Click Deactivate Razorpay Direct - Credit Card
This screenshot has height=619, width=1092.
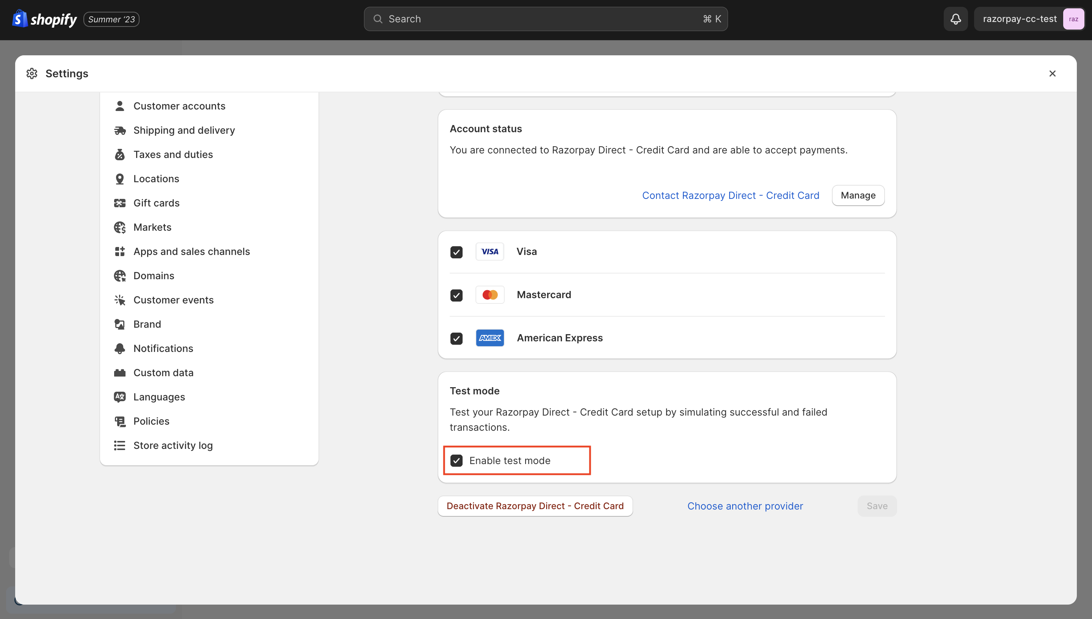535,506
